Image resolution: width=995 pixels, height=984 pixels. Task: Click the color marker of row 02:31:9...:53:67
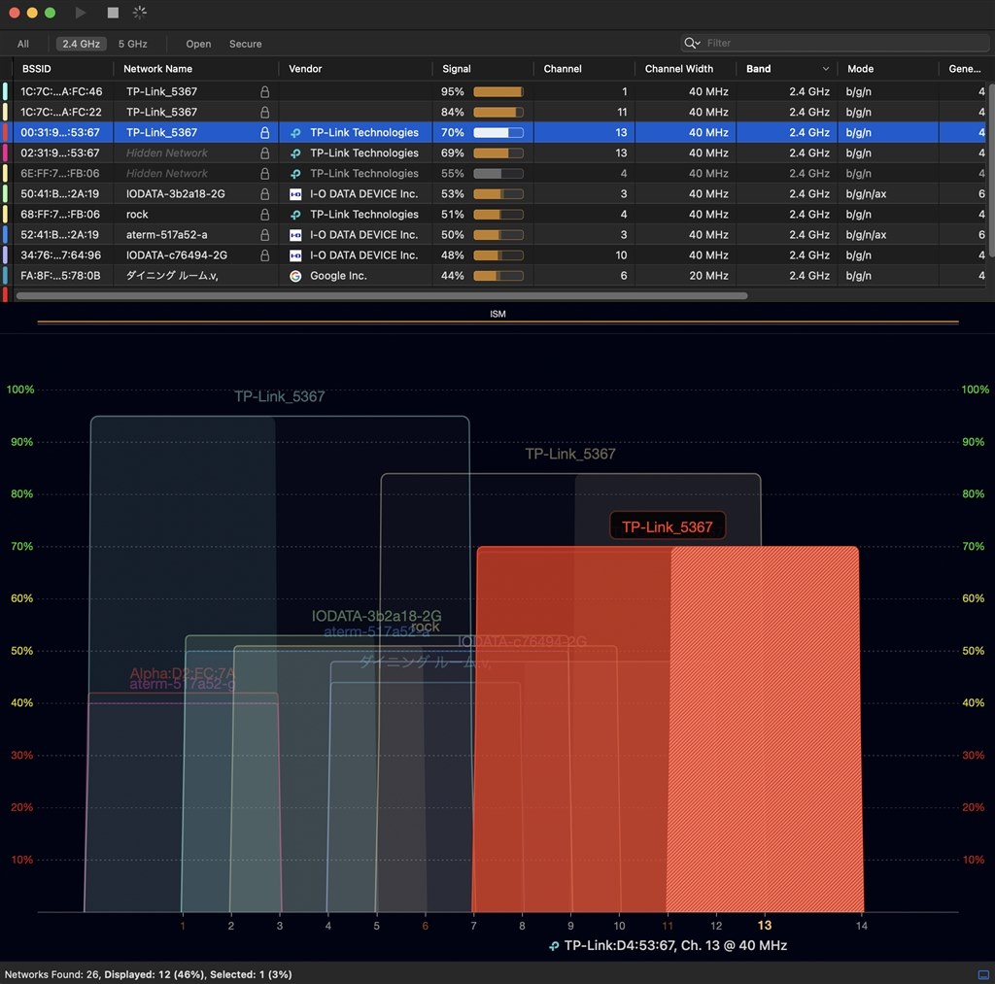pos(5,153)
